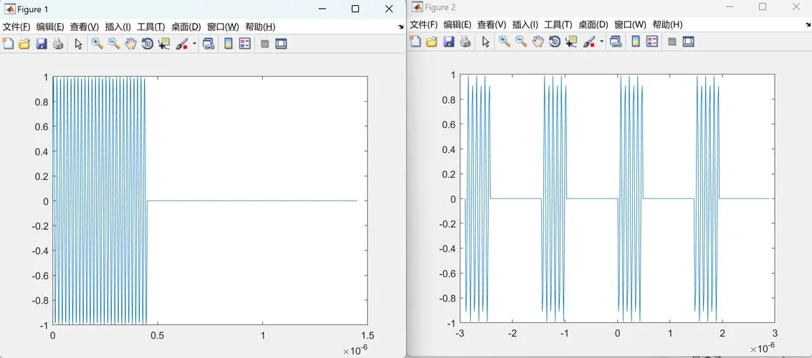Show plot tools and dock Figure 2
Image resolution: width=812 pixels, height=358 pixels.
point(688,42)
